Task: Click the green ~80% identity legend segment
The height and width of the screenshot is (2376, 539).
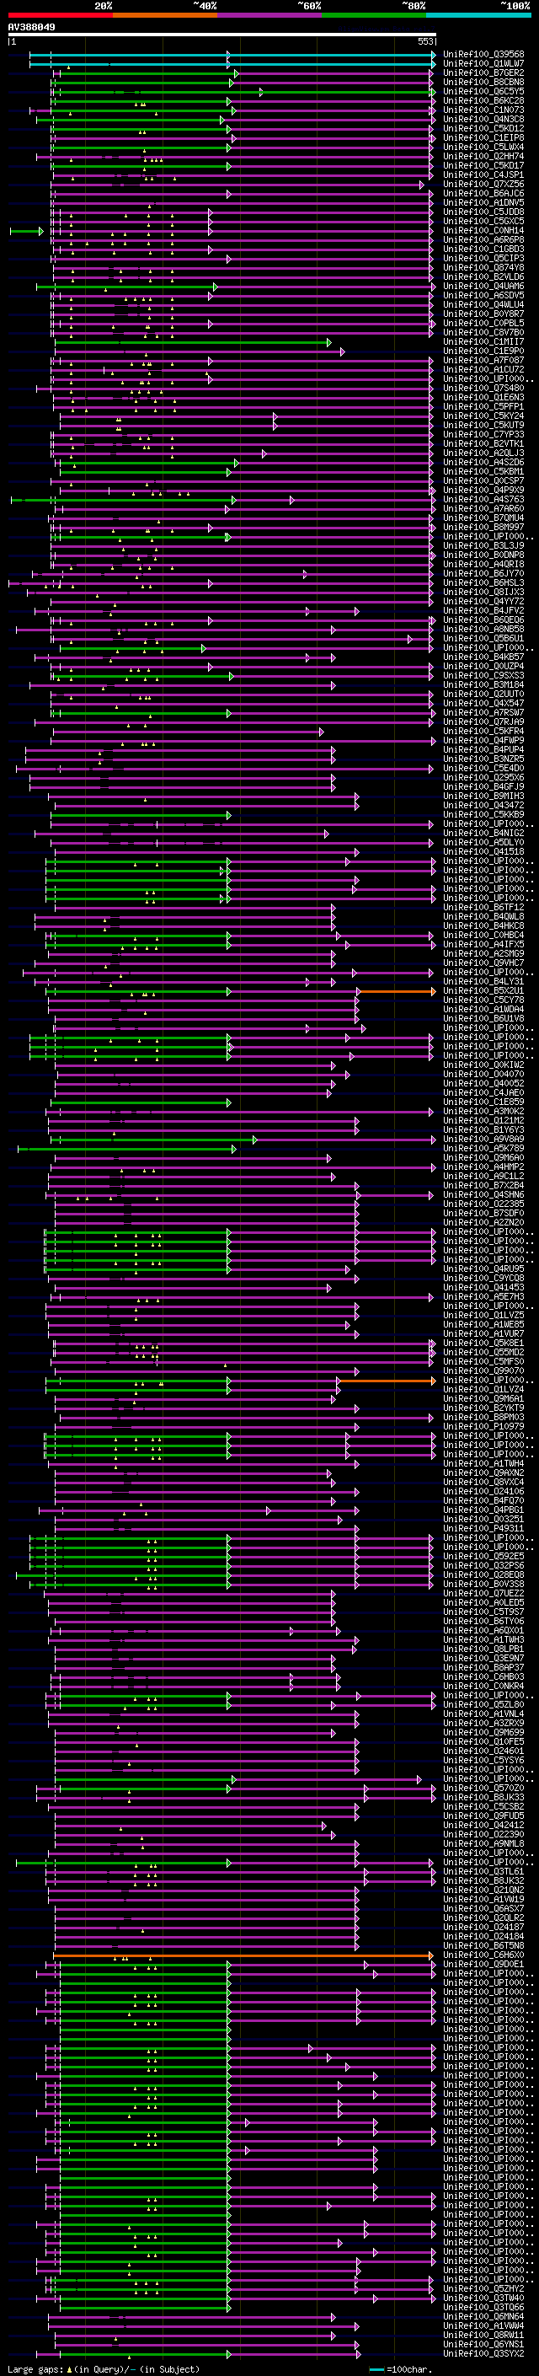Action: tap(374, 15)
